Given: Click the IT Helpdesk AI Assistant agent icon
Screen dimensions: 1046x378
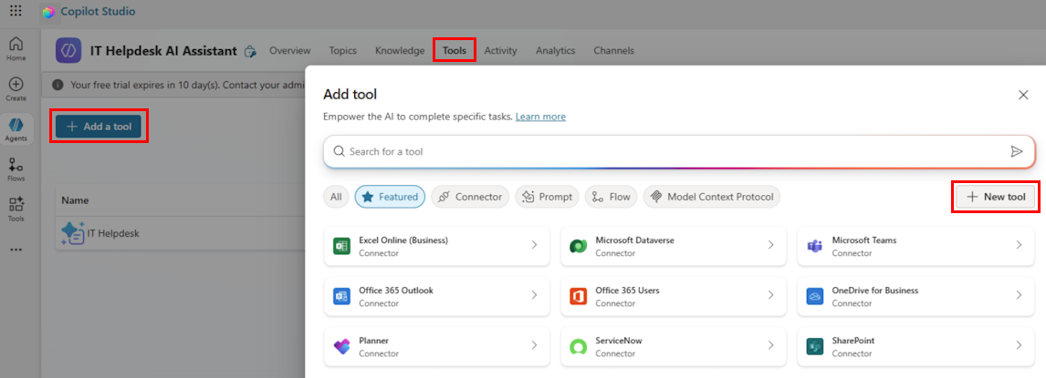Looking at the screenshot, I should [68, 51].
